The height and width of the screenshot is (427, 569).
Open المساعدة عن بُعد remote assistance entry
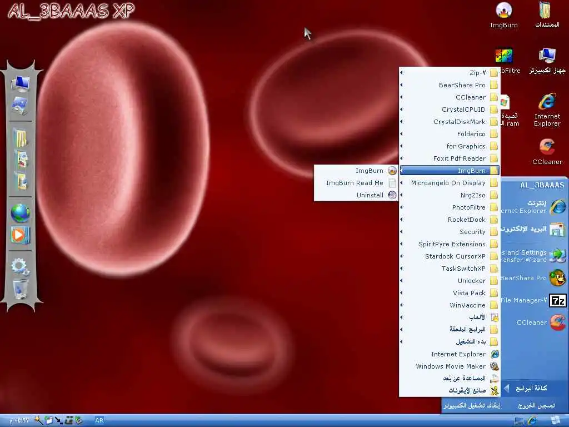[450, 378]
